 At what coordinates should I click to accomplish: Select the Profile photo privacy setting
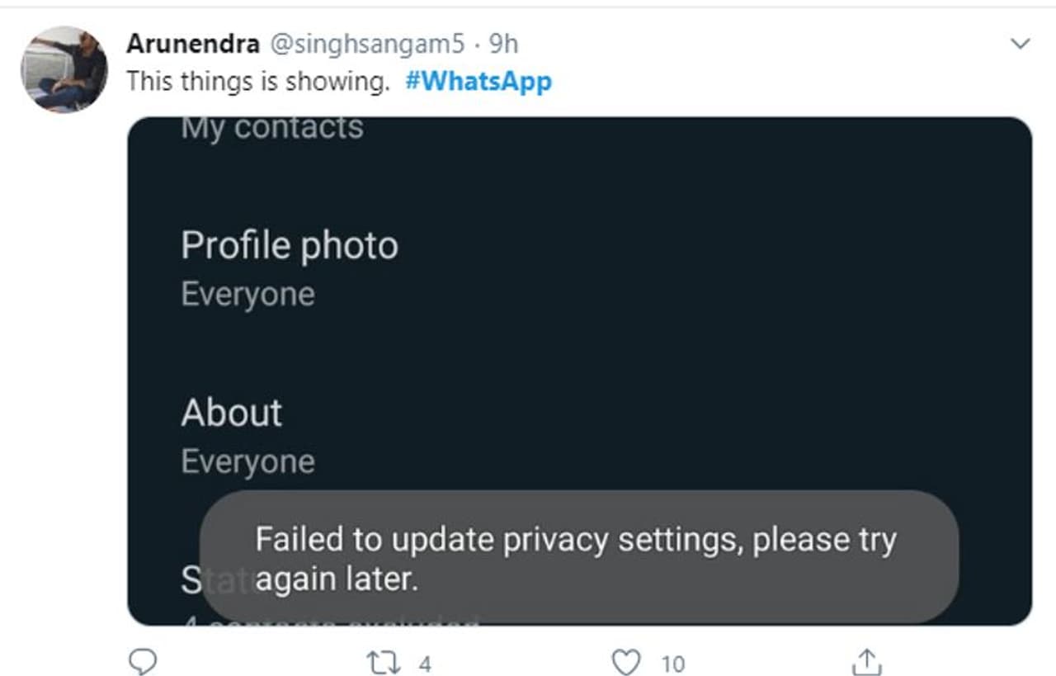(x=290, y=246)
